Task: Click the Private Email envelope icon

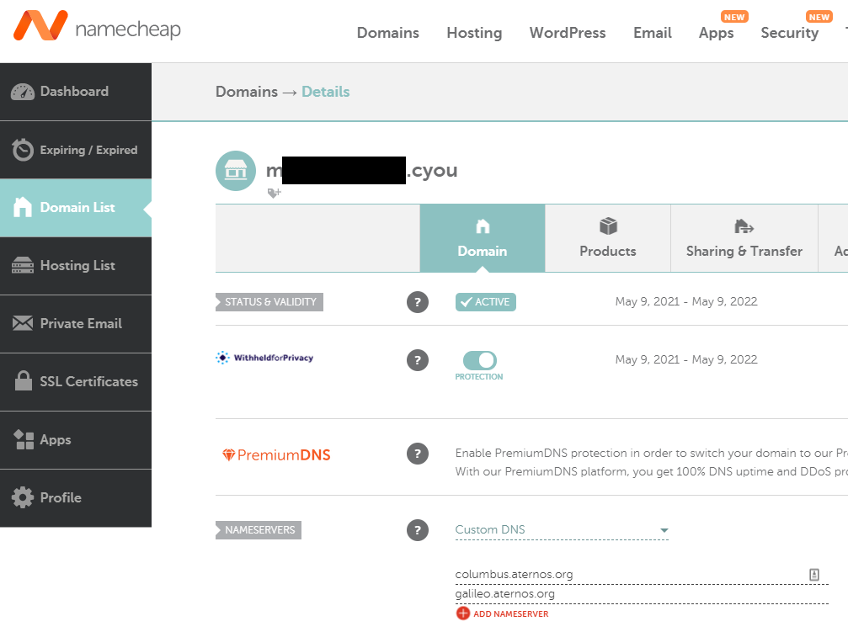Action: pos(23,323)
